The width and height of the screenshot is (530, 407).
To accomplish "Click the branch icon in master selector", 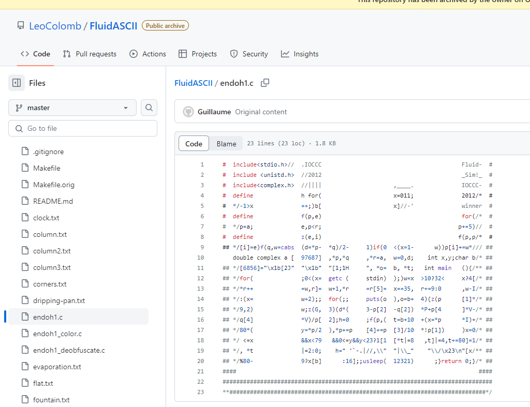I will (x=19, y=108).
